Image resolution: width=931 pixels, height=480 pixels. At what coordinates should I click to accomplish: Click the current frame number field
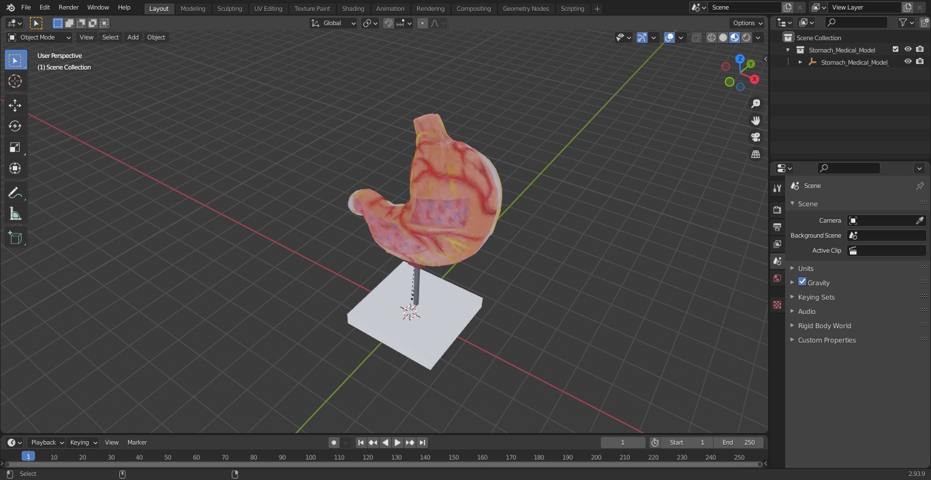pyautogui.click(x=623, y=443)
